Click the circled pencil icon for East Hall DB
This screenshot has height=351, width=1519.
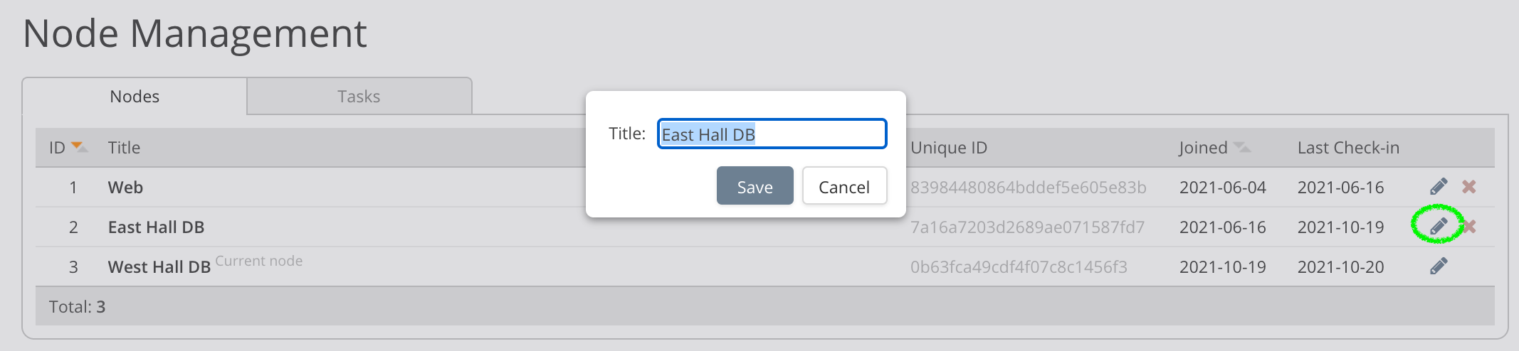click(1439, 227)
